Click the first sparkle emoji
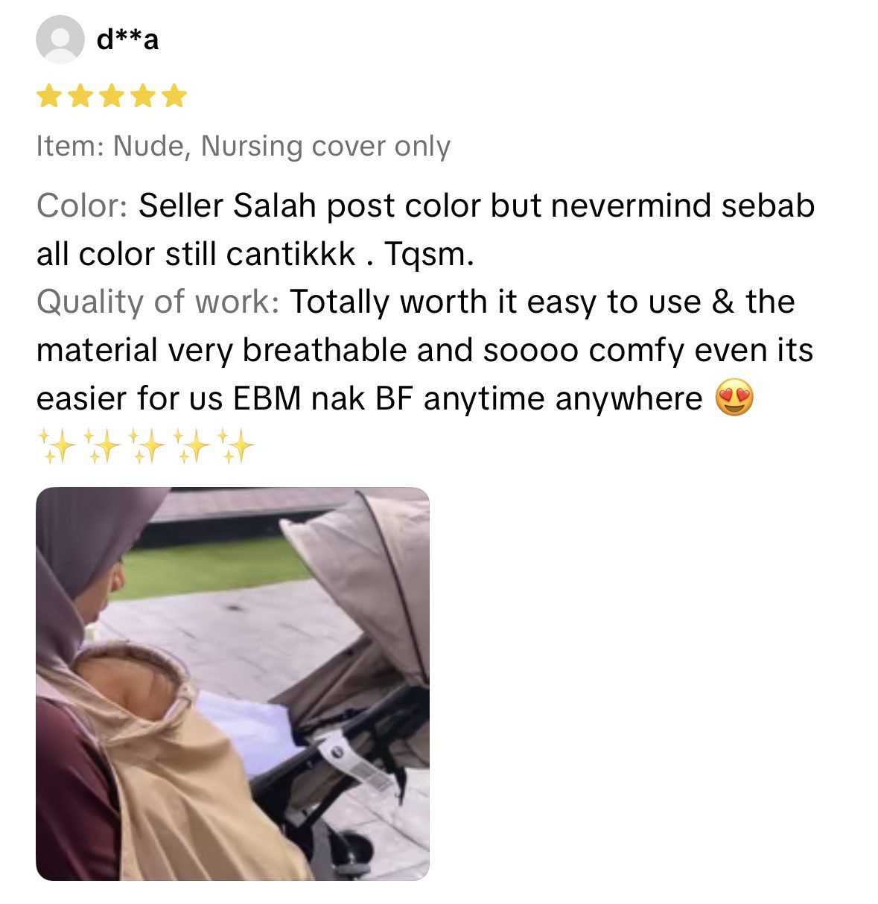Image resolution: width=878 pixels, height=904 pixels. click(57, 446)
